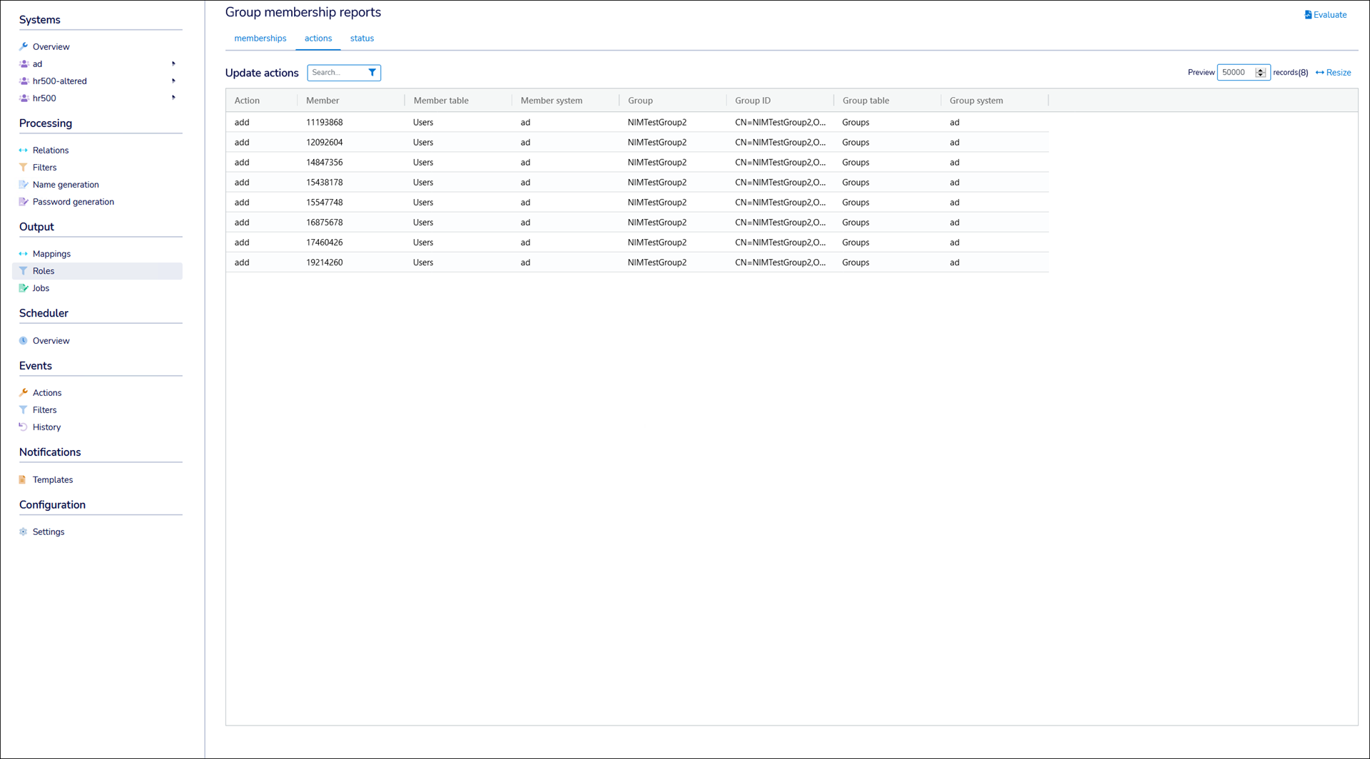Open Mappings under Output
The image size is (1370, 759).
51,254
